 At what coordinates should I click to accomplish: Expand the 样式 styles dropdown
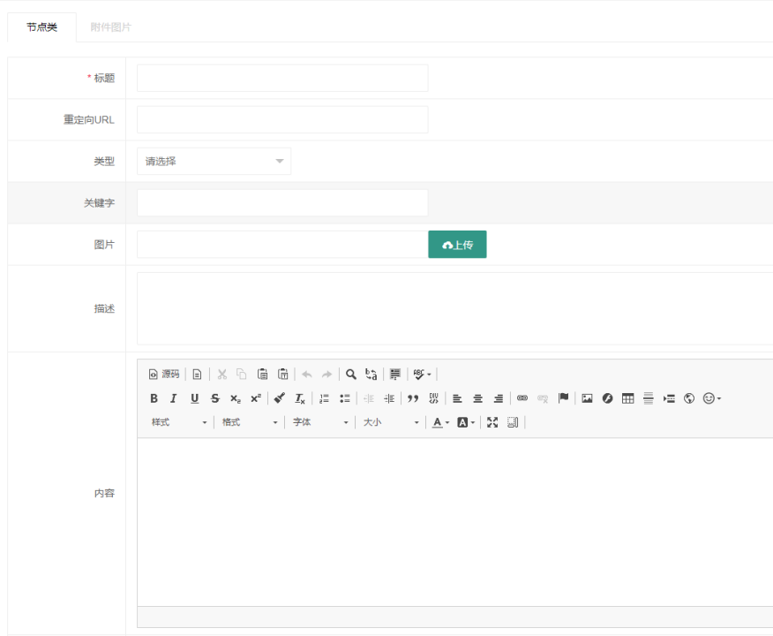[179, 422]
